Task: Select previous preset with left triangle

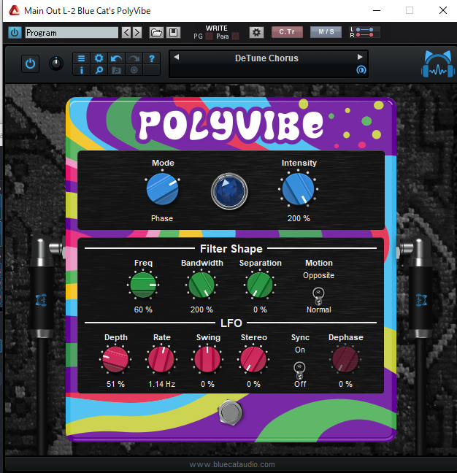Action: coord(177,57)
